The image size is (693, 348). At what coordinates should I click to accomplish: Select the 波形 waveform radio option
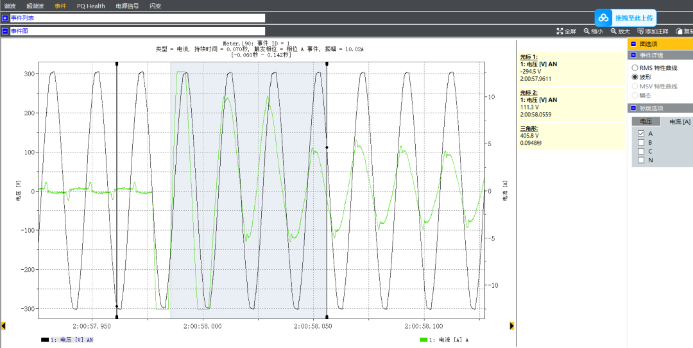pyautogui.click(x=635, y=76)
